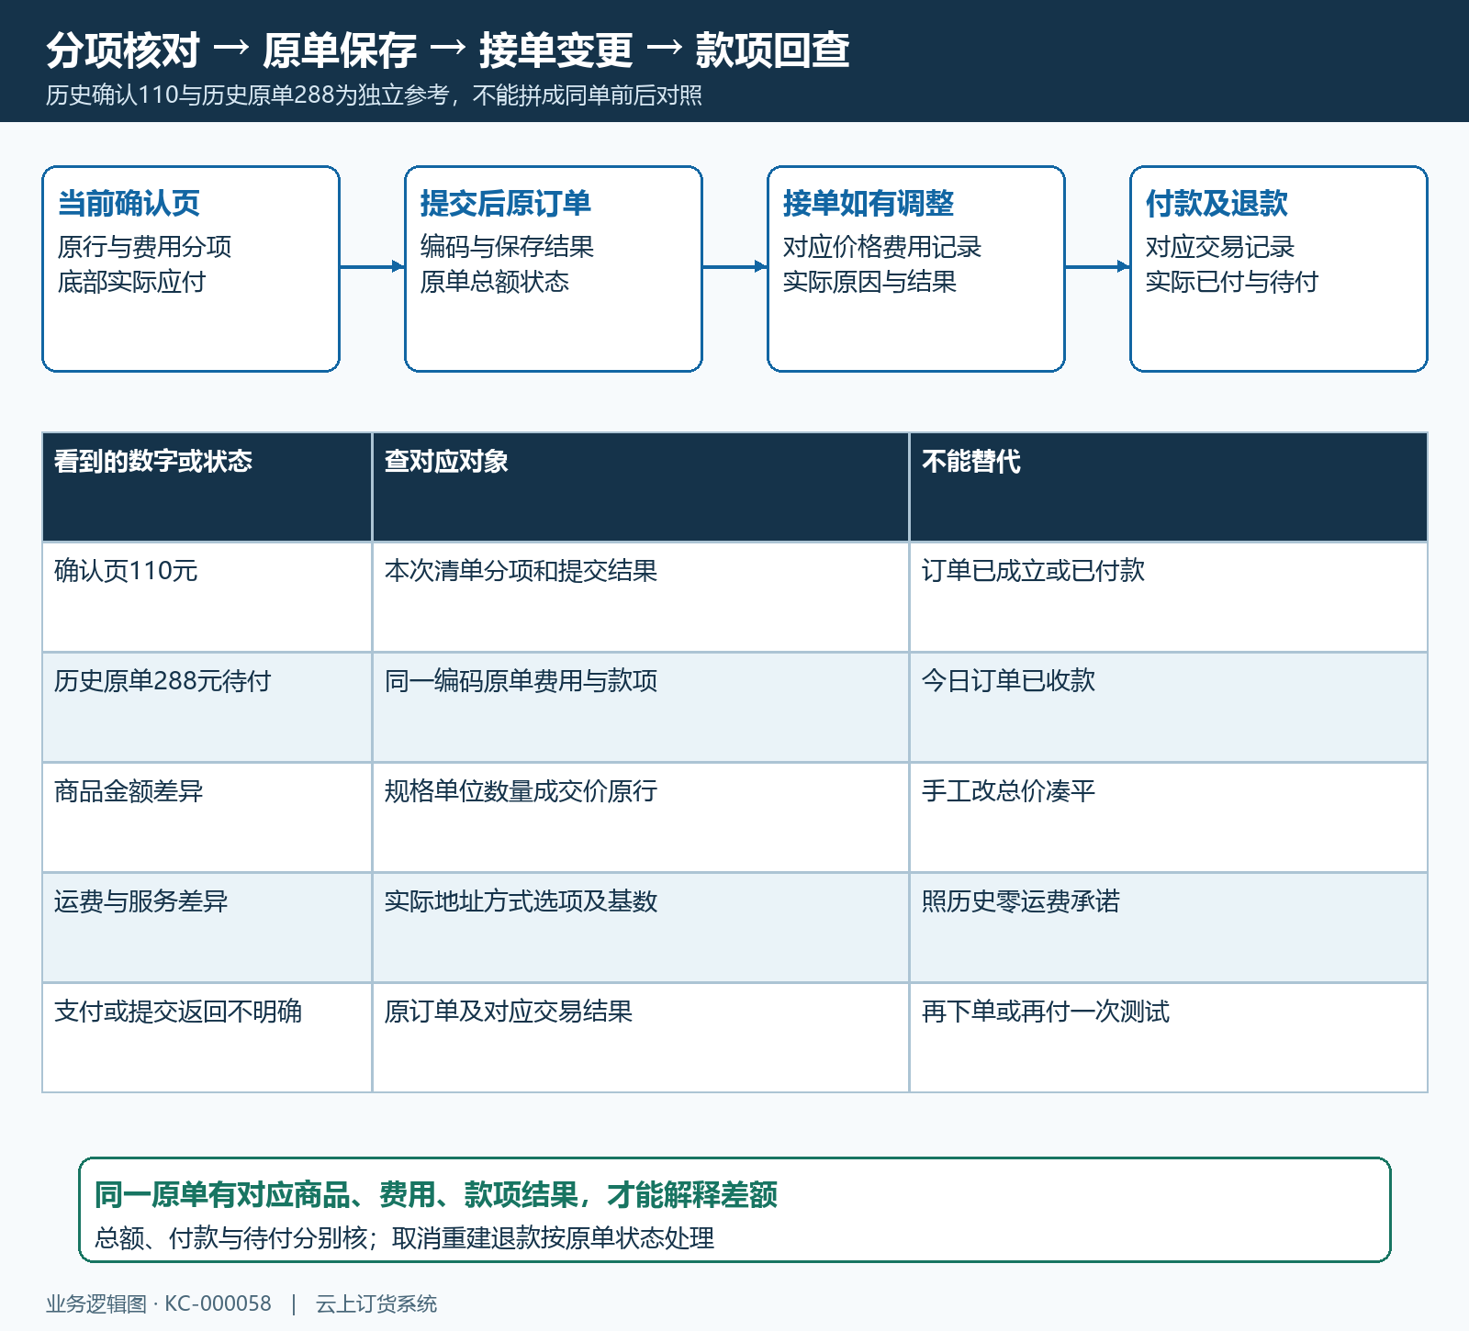Select the text 实际已付与待付
This screenshot has height=1331, width=1469.
[x=1231, y=282]
